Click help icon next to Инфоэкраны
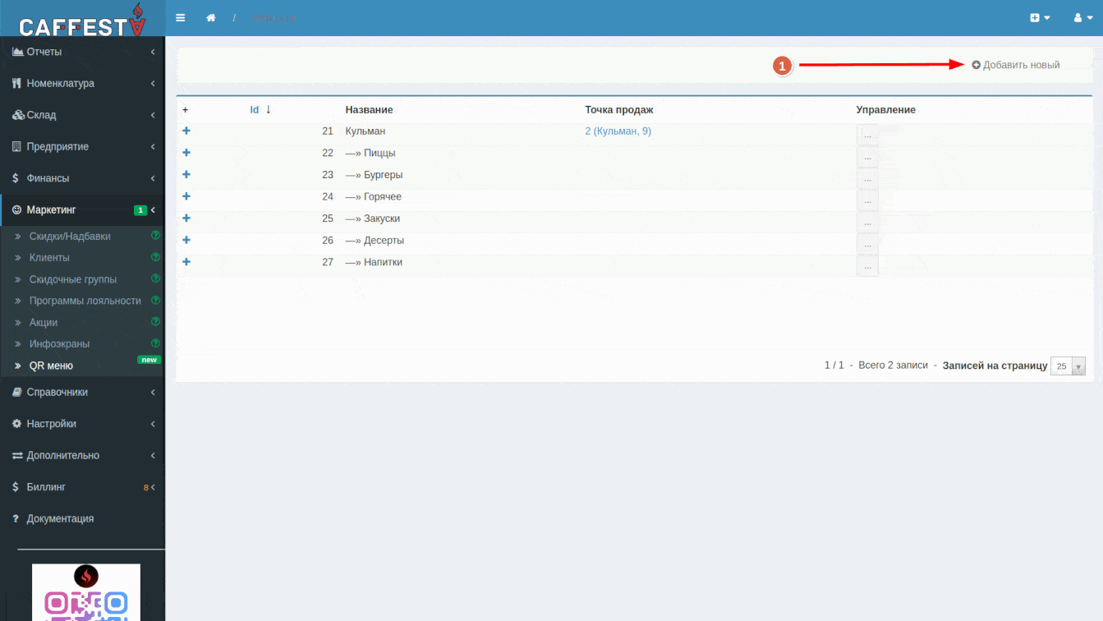Viewport: 1103px width, 621px height. pyautogui.click(x=155, y=343)
